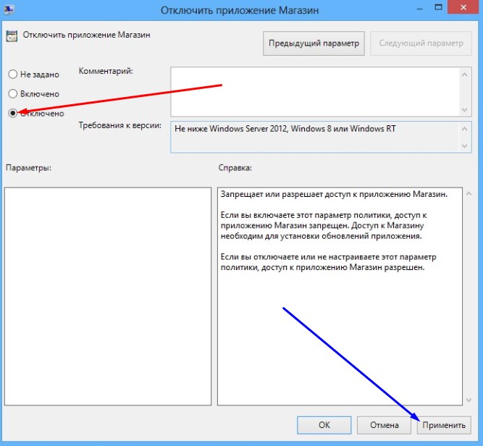The image size is (483, 446).
Task: Select the Не задано radio button
Action: coord(12,74)
